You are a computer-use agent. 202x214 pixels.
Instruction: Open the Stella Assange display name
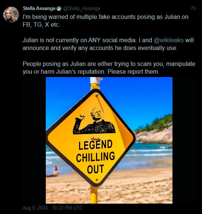click(x=39, y=9)
